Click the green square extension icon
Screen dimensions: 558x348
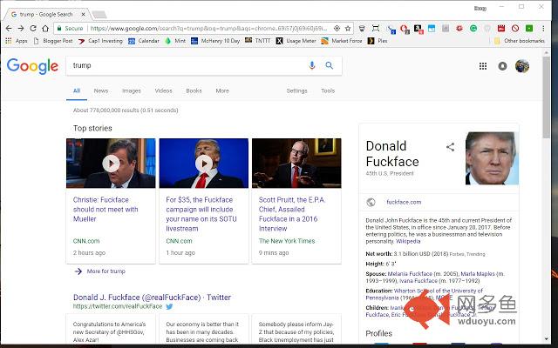coord(529,28)
